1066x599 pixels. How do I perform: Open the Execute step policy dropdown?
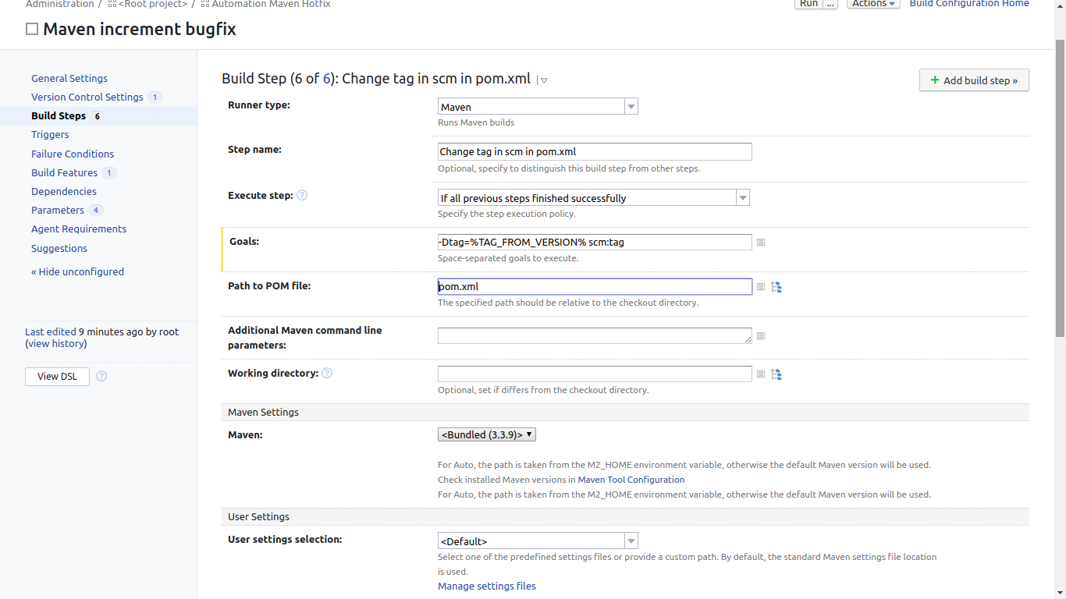coord(594,198)
